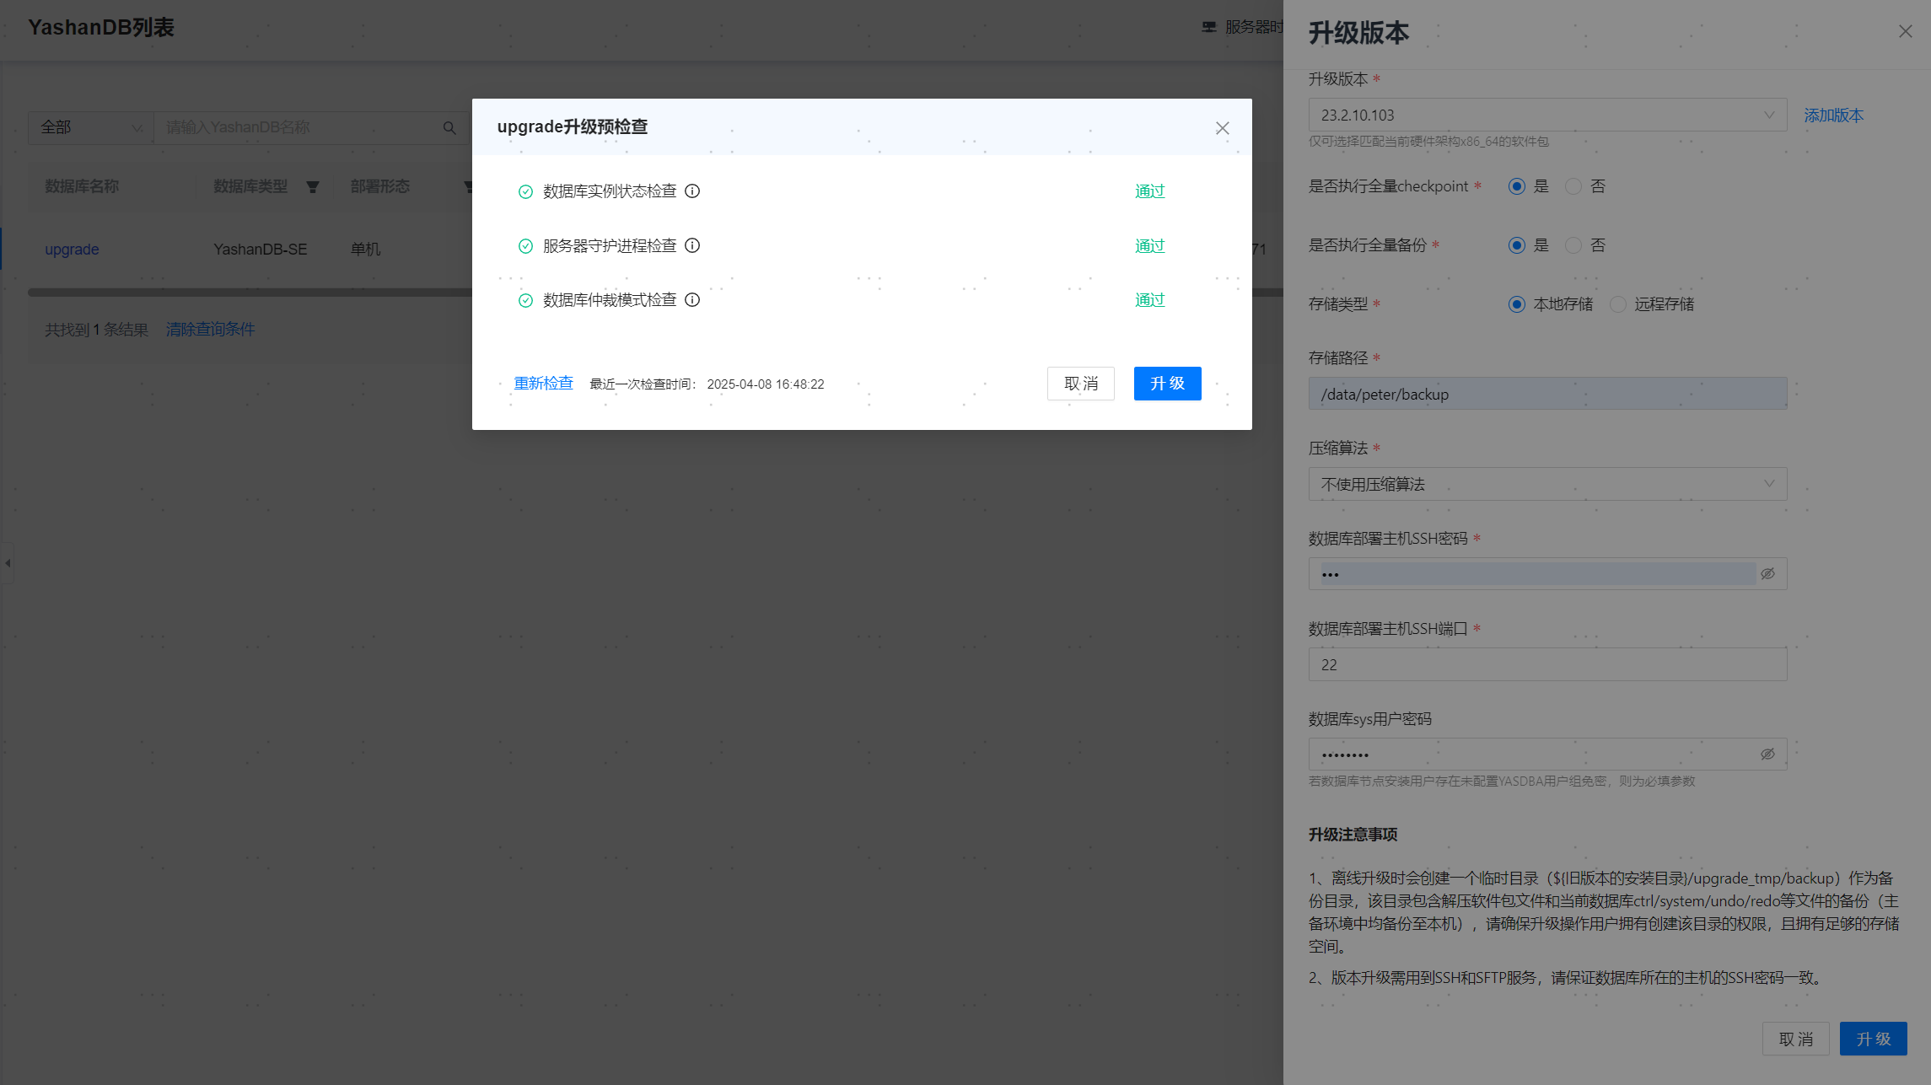Screen dimensions: 1931x1085
Task: Click info icon beside 服务器守护进程检查
Action: tap(692, 245)
